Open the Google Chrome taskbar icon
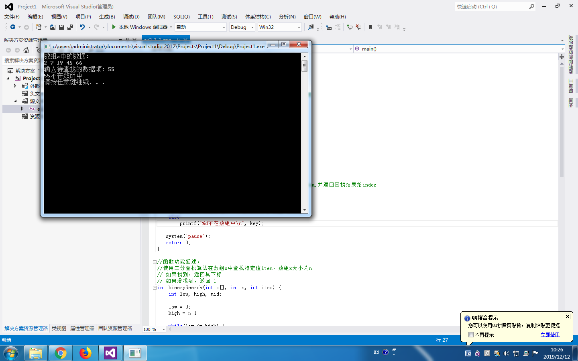This screenshot has height=361, width=578. [x=61, y=353]
